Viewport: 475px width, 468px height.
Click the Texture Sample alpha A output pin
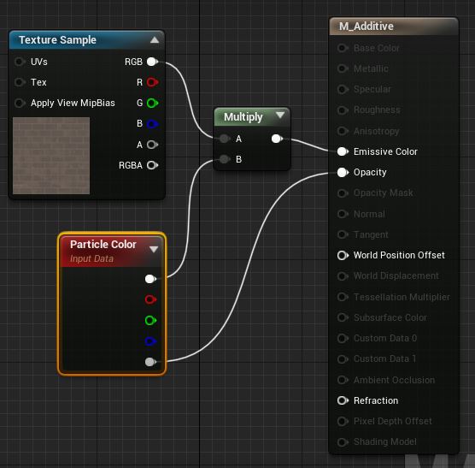[x=152, y=145]
